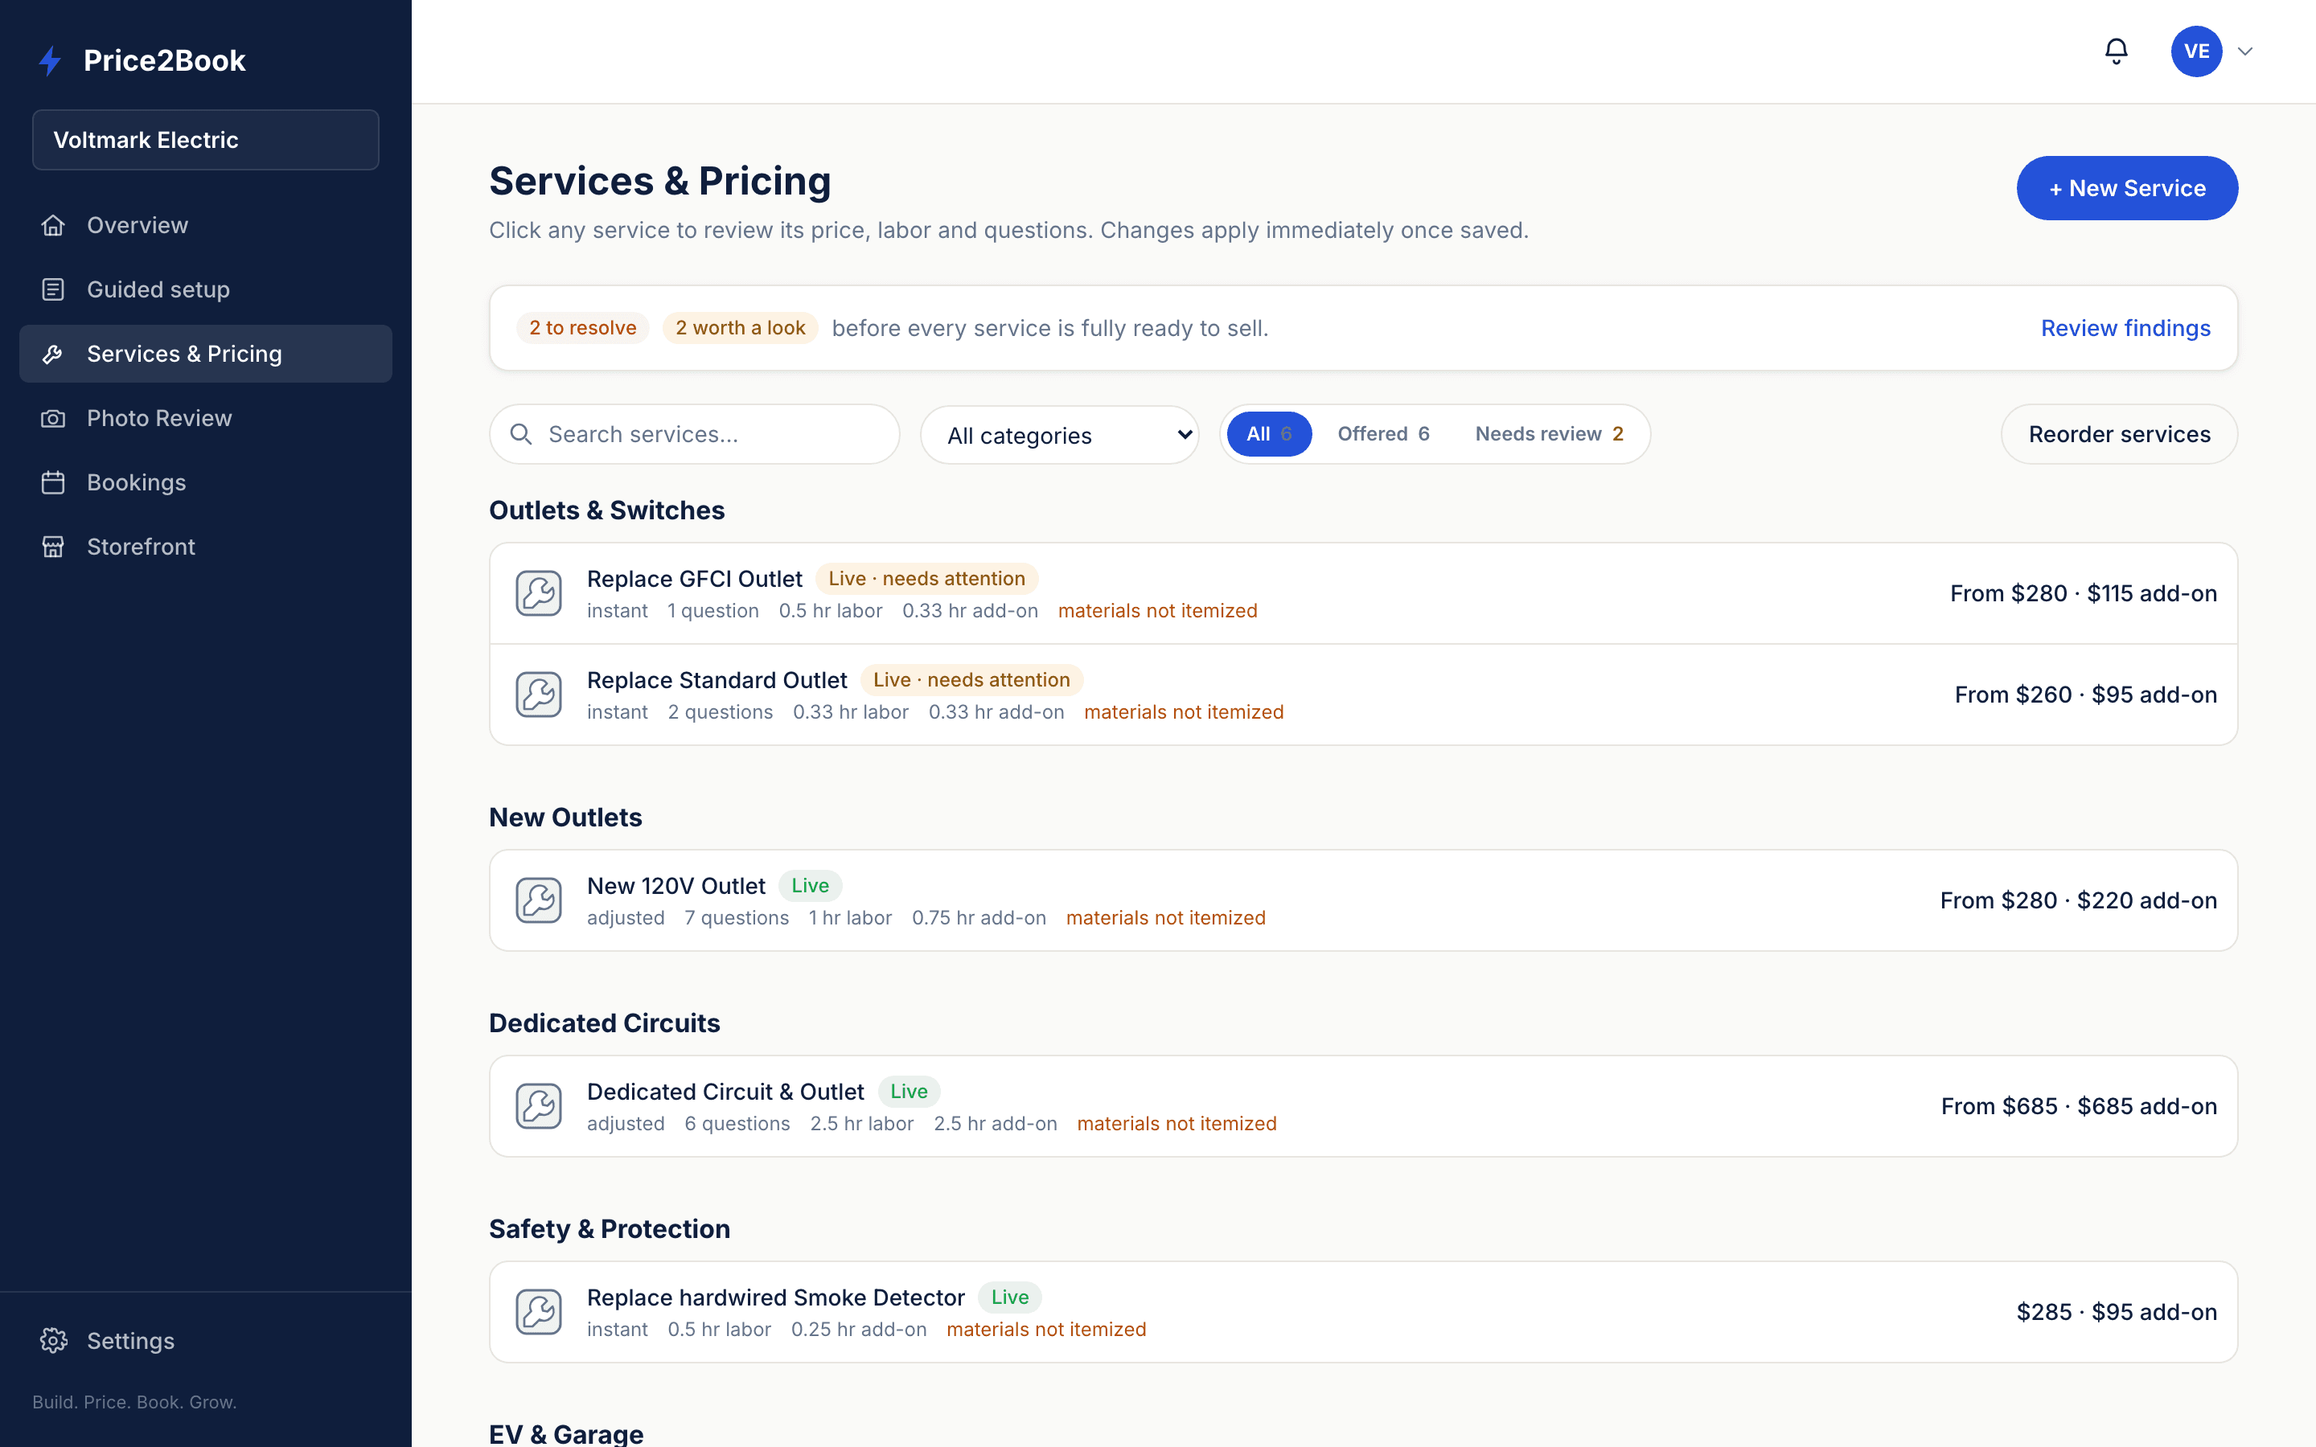Click the Guided setup list icon
2316x1447 pixels.
(x=54, y=289)
